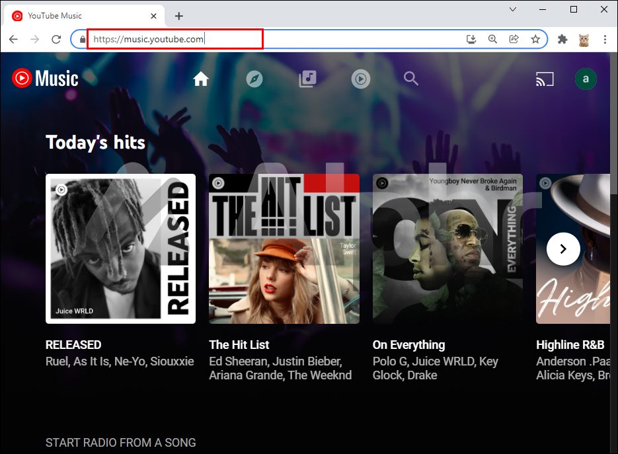This screenshot has height=454, width=618.
Task: Open a new browser tab
Action: tap(178, 16)
